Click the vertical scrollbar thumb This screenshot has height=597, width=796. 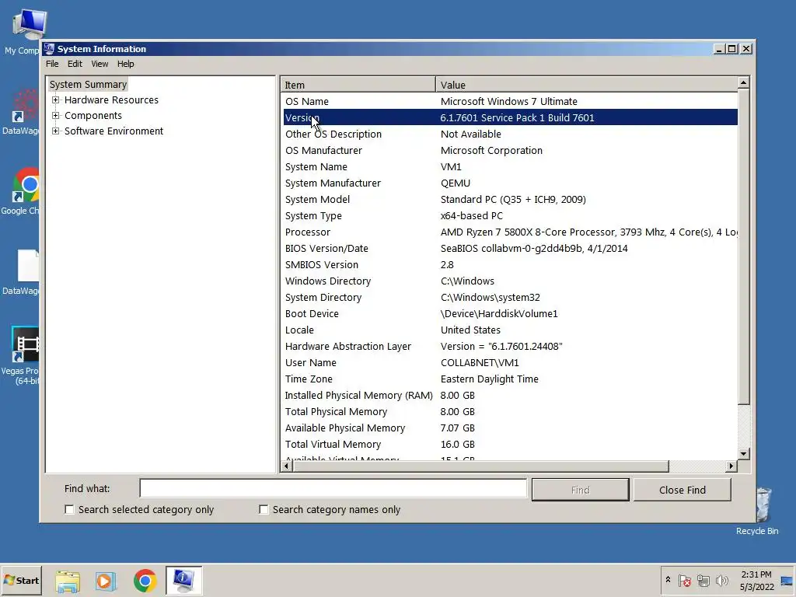click(743, 246)
